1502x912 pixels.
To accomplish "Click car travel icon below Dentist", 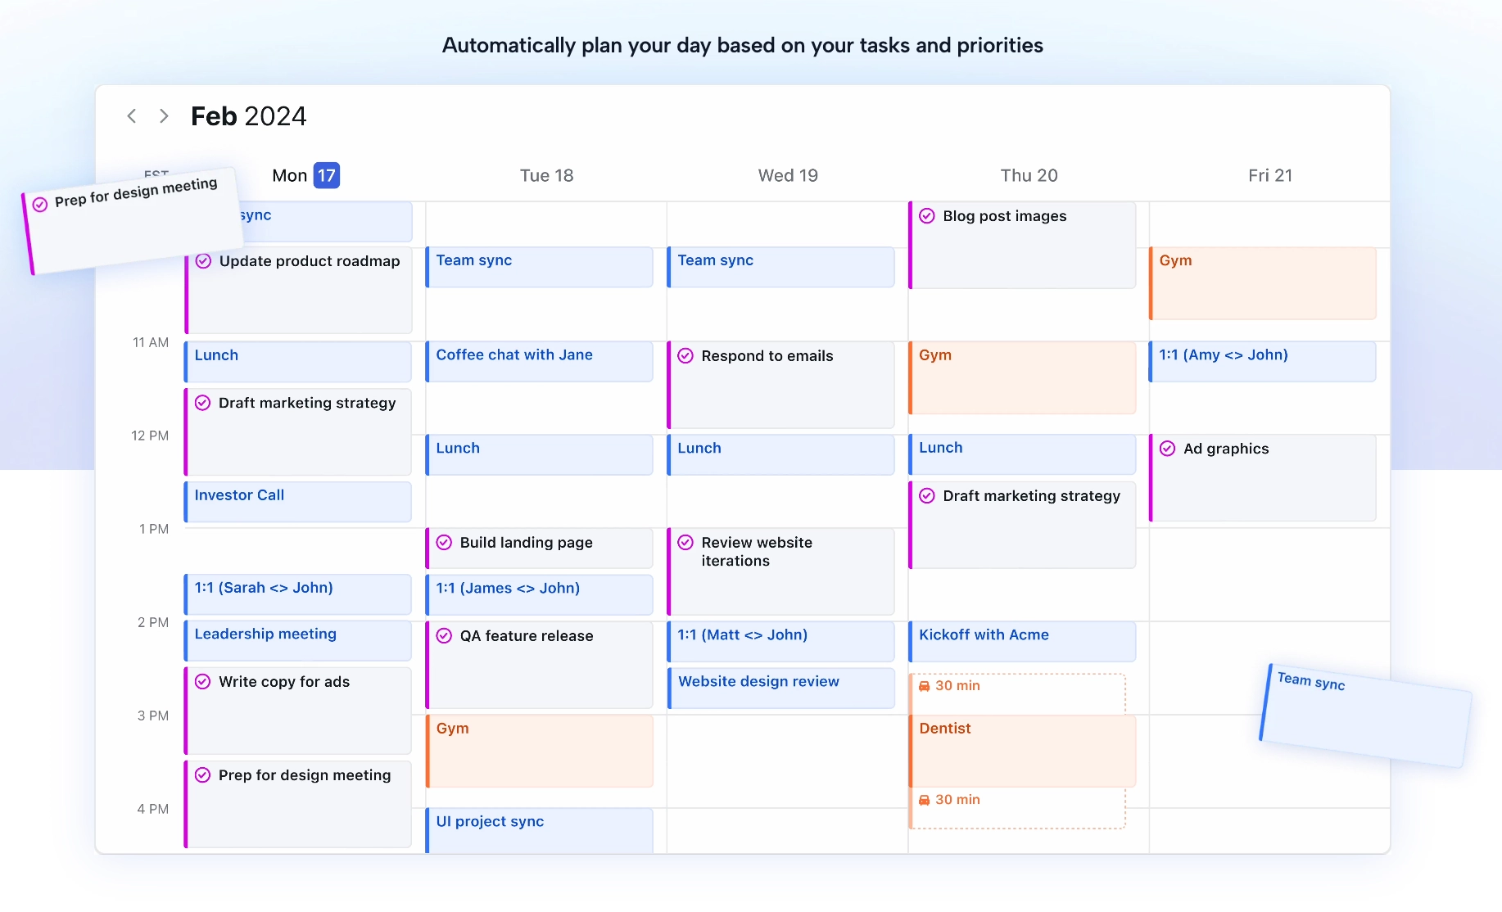I will click(924, 800).
